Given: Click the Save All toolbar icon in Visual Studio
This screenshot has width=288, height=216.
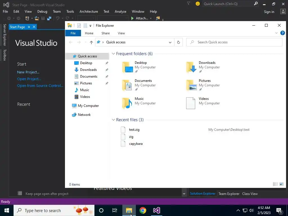Looking at the screenshot, I should click(x=49, y=18).
